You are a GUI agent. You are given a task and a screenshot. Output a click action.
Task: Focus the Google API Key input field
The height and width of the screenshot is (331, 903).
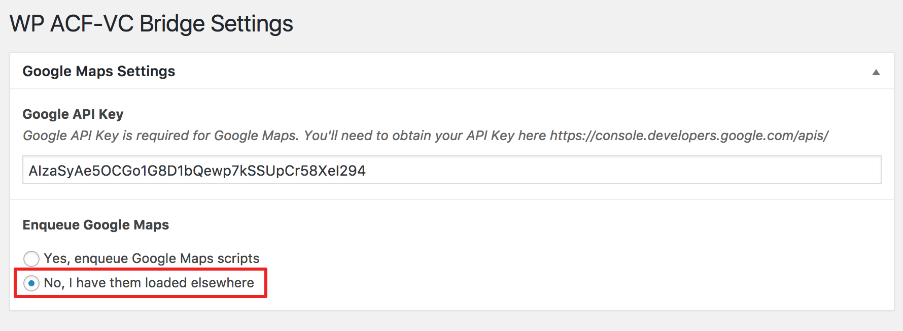(x=451, y=170)
